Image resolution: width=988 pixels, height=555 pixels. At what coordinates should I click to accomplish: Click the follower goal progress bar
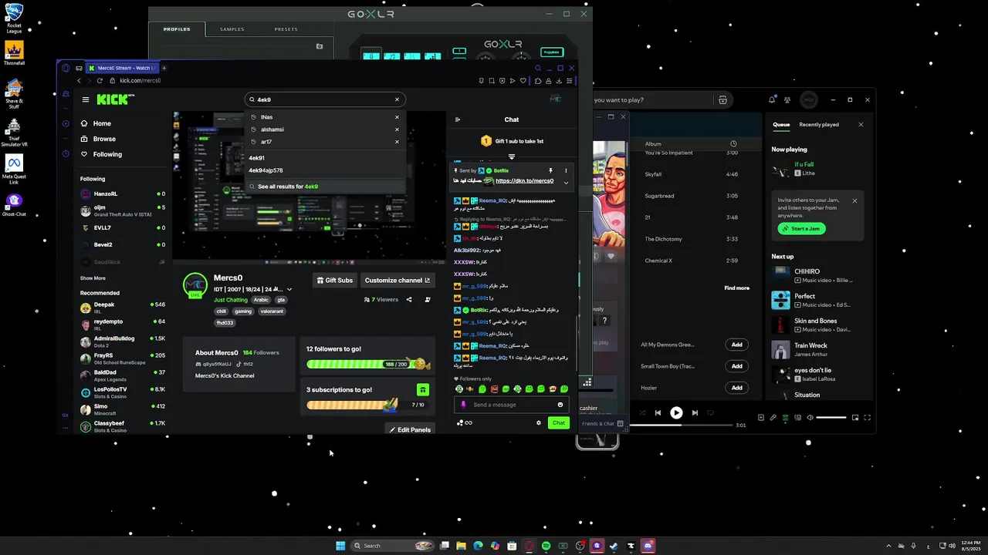[x=367, y=364]
